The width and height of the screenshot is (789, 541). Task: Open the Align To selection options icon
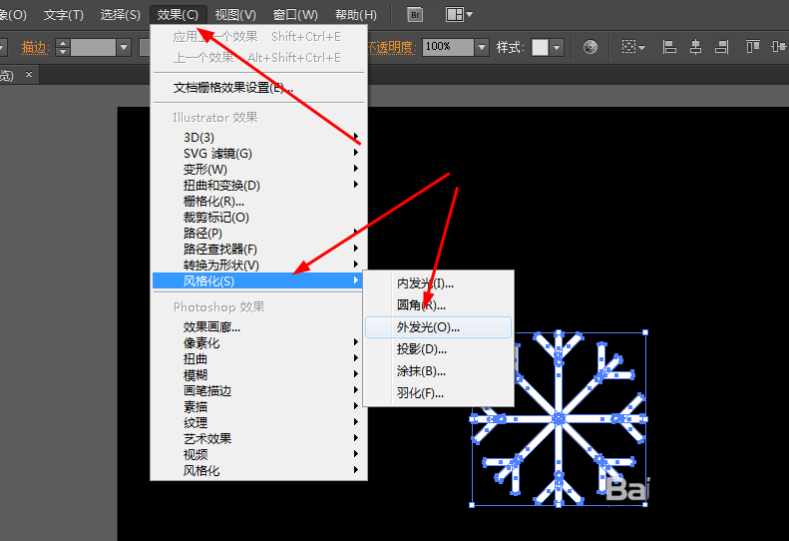pyautogui.click(x=633, y=47)
